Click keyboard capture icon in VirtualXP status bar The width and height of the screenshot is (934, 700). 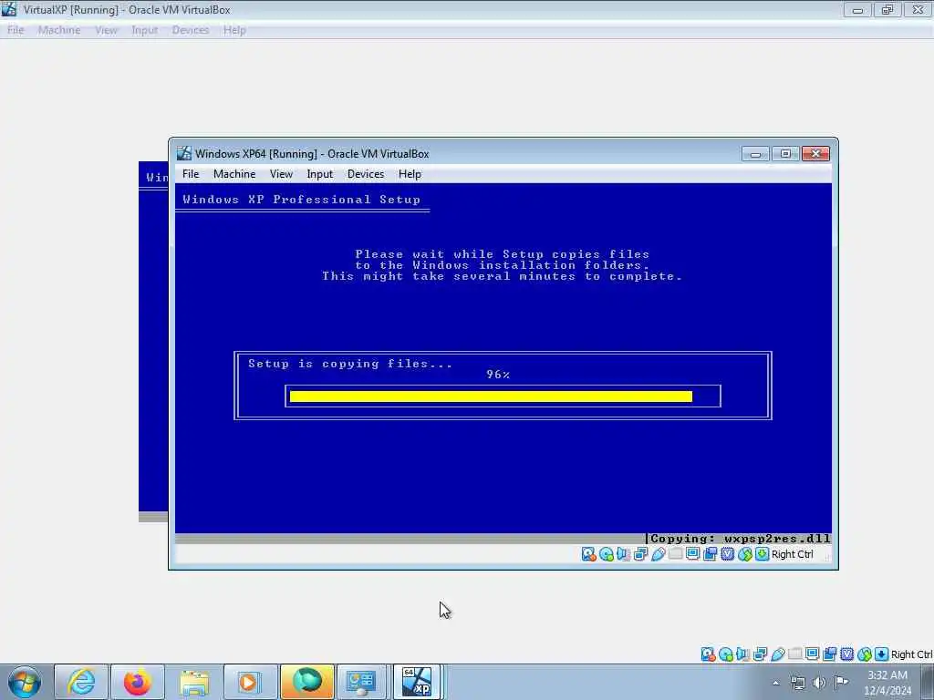882,654
